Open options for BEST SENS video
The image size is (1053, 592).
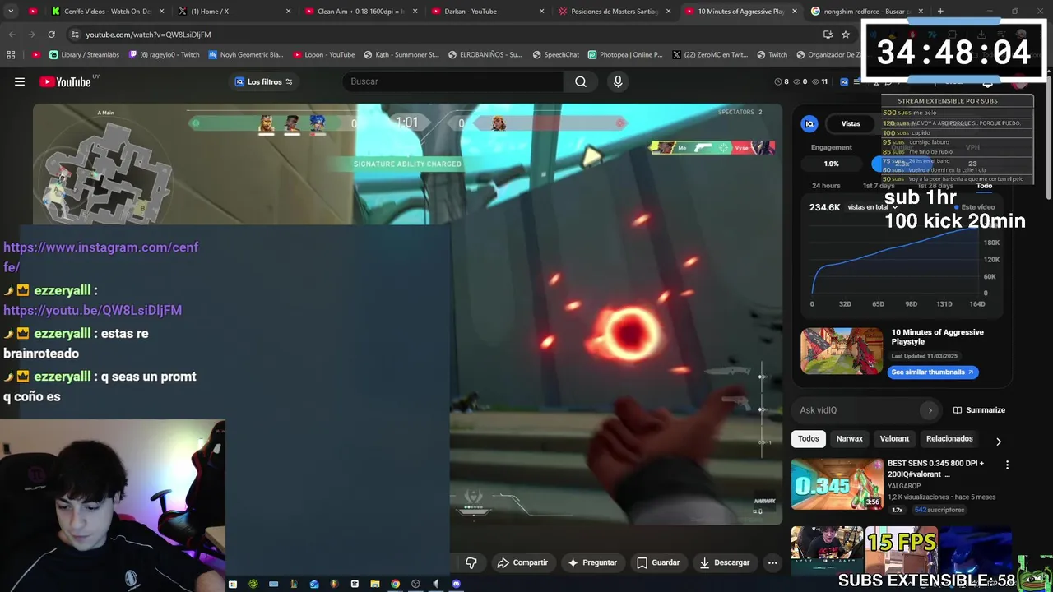(1007, 465)
